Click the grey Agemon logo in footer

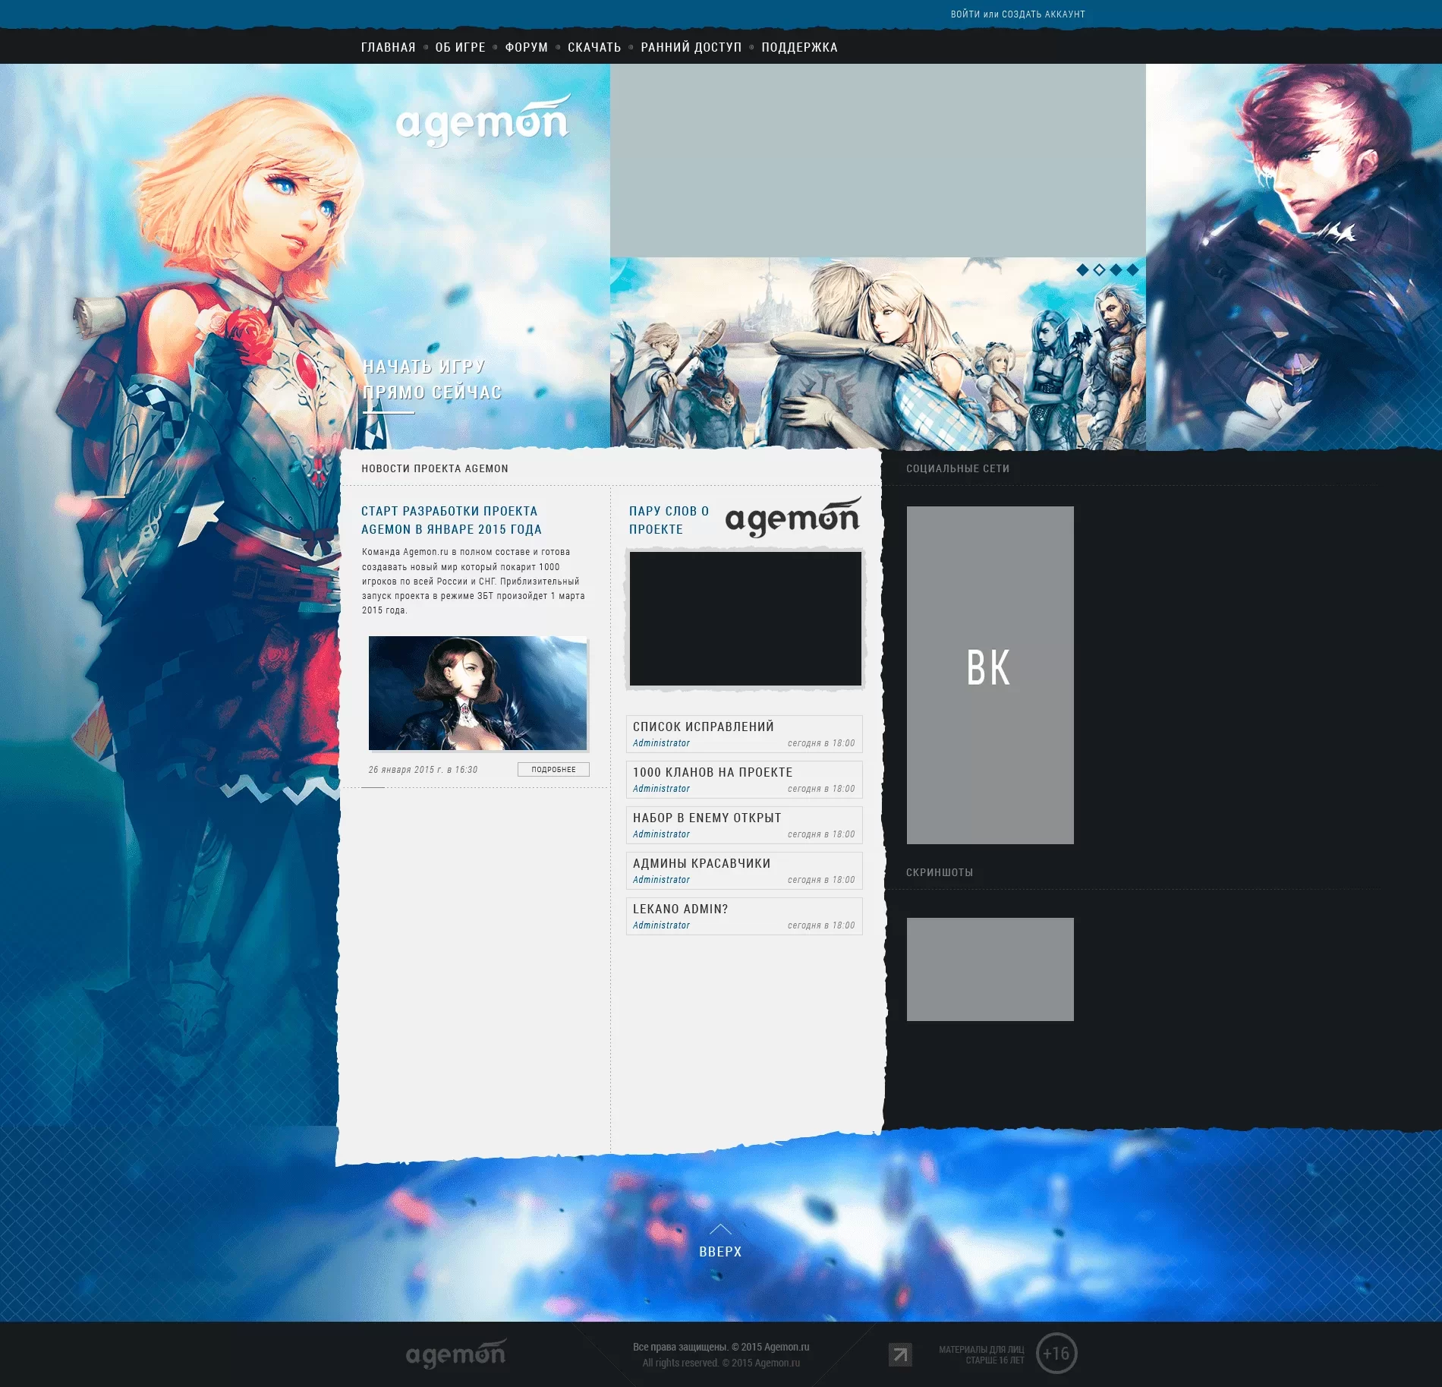pos(455,1353)
